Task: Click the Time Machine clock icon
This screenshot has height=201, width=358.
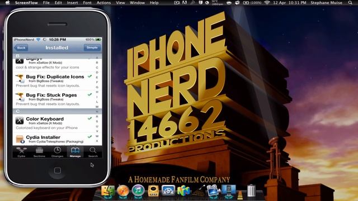Action: (207, 3)
